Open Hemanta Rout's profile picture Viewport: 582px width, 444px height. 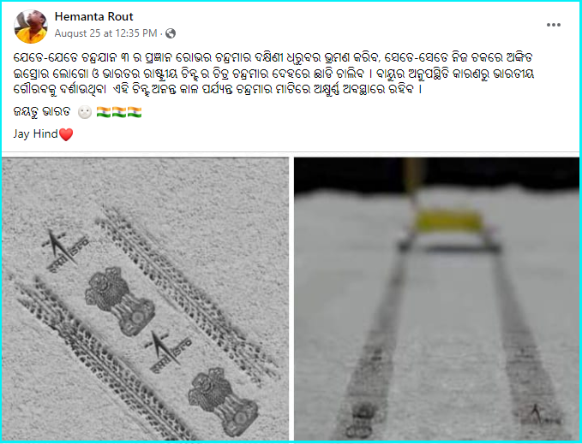pos(31,27)
